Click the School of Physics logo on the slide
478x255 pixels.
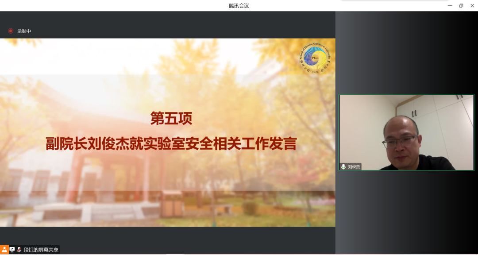click(x=315, y=58)
